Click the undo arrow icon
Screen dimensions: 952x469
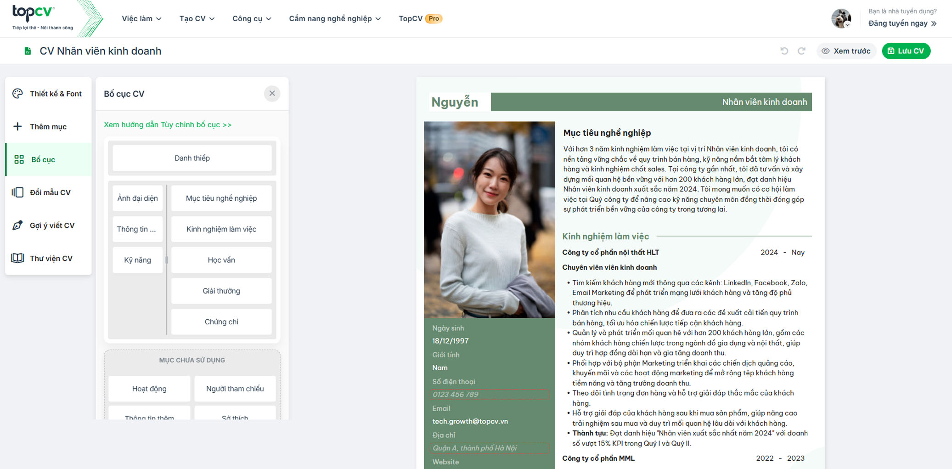pos(784,51)
